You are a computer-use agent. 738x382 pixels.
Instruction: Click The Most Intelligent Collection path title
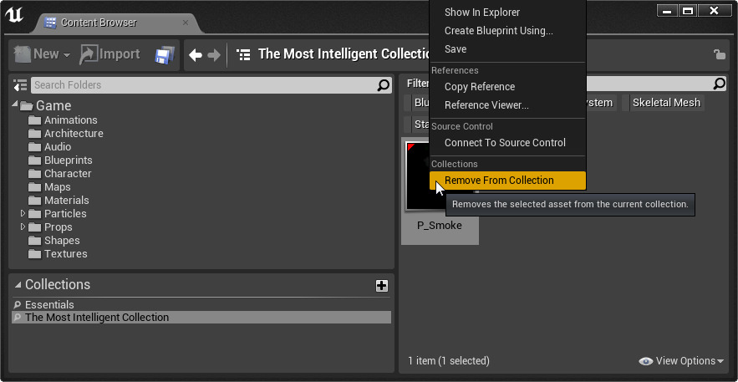click(344, 54)
